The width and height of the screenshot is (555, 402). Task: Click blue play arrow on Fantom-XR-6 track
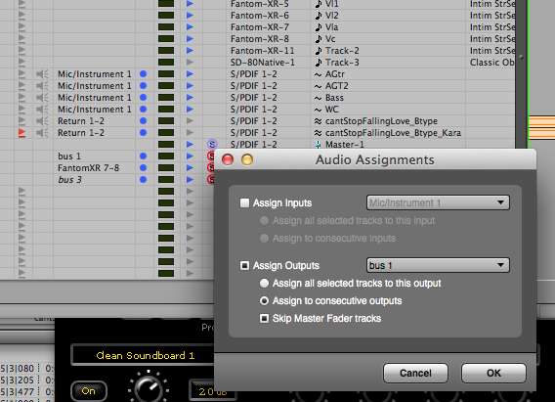pyautogui.click(x=191, y=16)
